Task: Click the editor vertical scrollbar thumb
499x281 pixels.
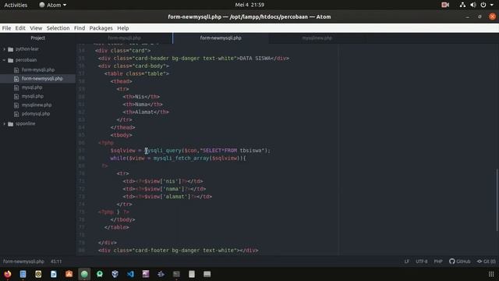Action: pos(497,200)
